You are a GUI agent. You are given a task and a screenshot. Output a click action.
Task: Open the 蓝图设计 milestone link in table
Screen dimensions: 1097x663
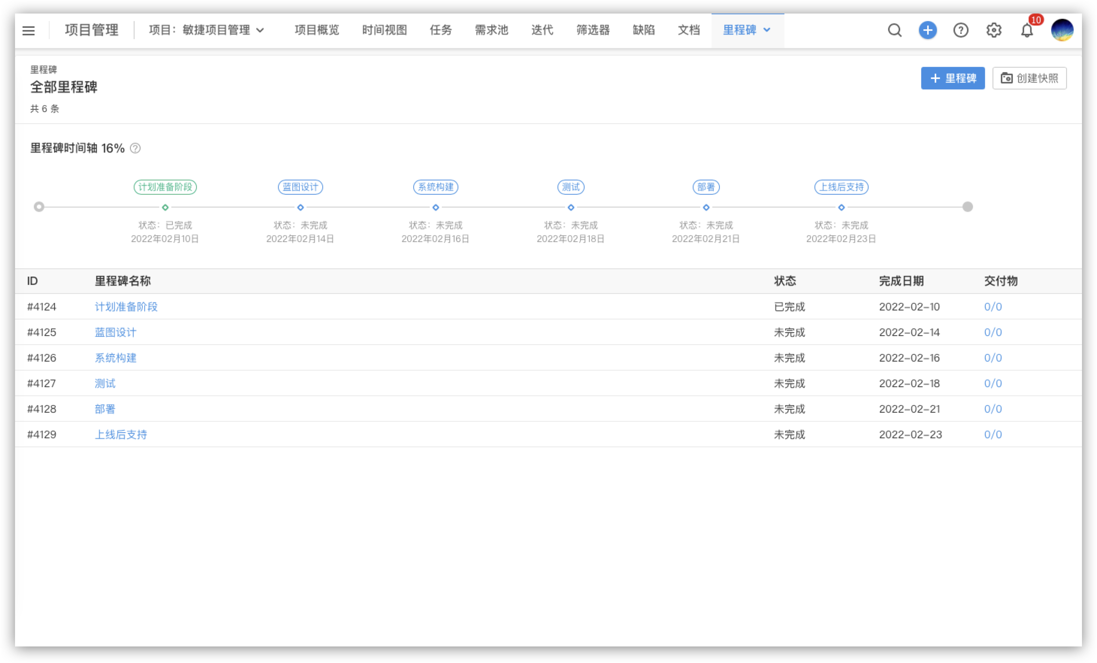point(115,332)
